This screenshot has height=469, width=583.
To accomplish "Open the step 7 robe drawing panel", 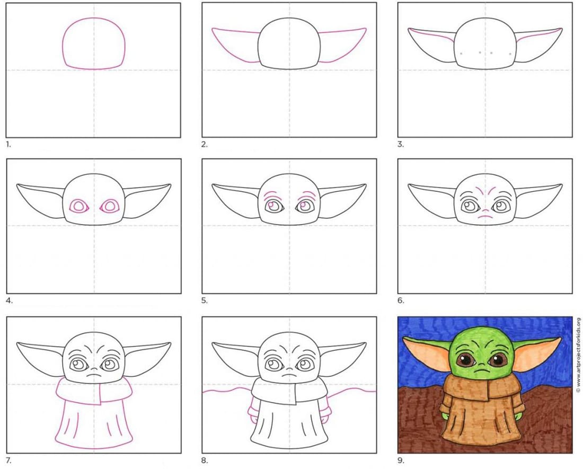I will click(94, 385).
